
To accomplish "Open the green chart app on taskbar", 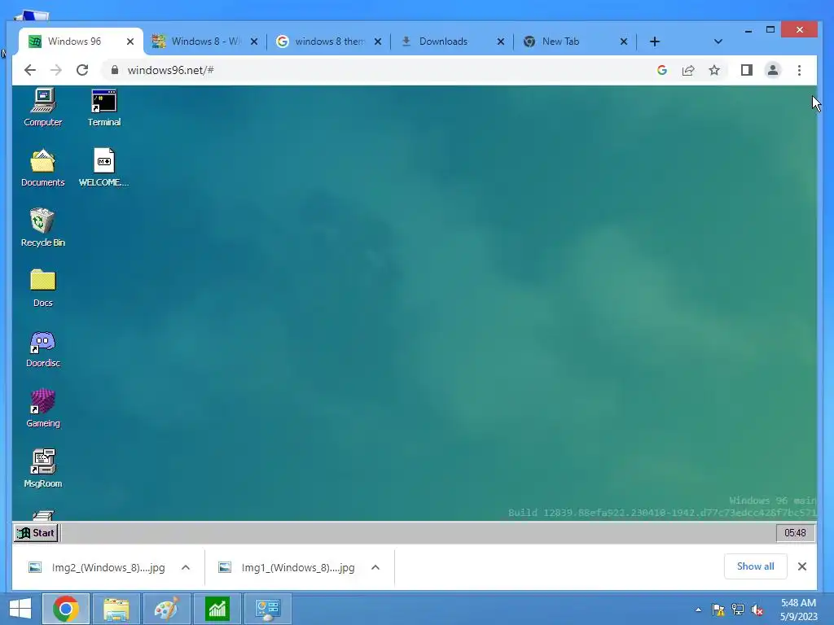I will point(217,609).
